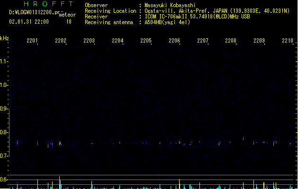
Task: Select the meteor count value 18
Action: pos(69,22)
